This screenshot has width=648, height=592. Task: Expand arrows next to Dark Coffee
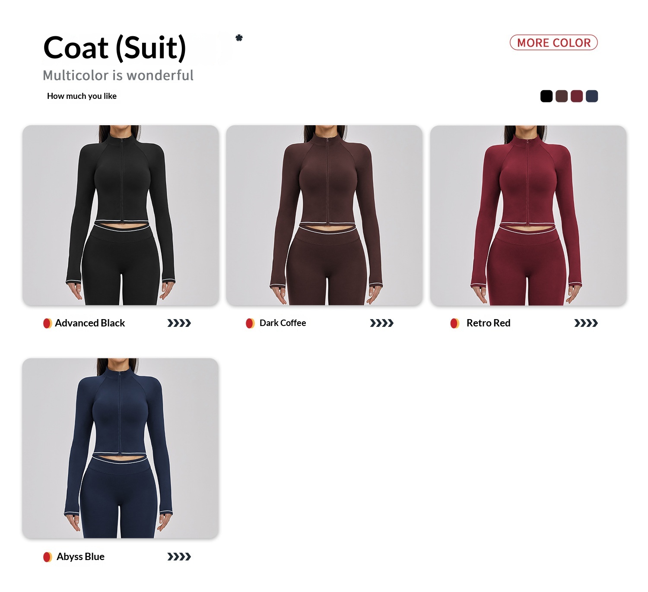(x=382, y=323)
